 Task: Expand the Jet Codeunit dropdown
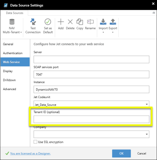point(147,104)
